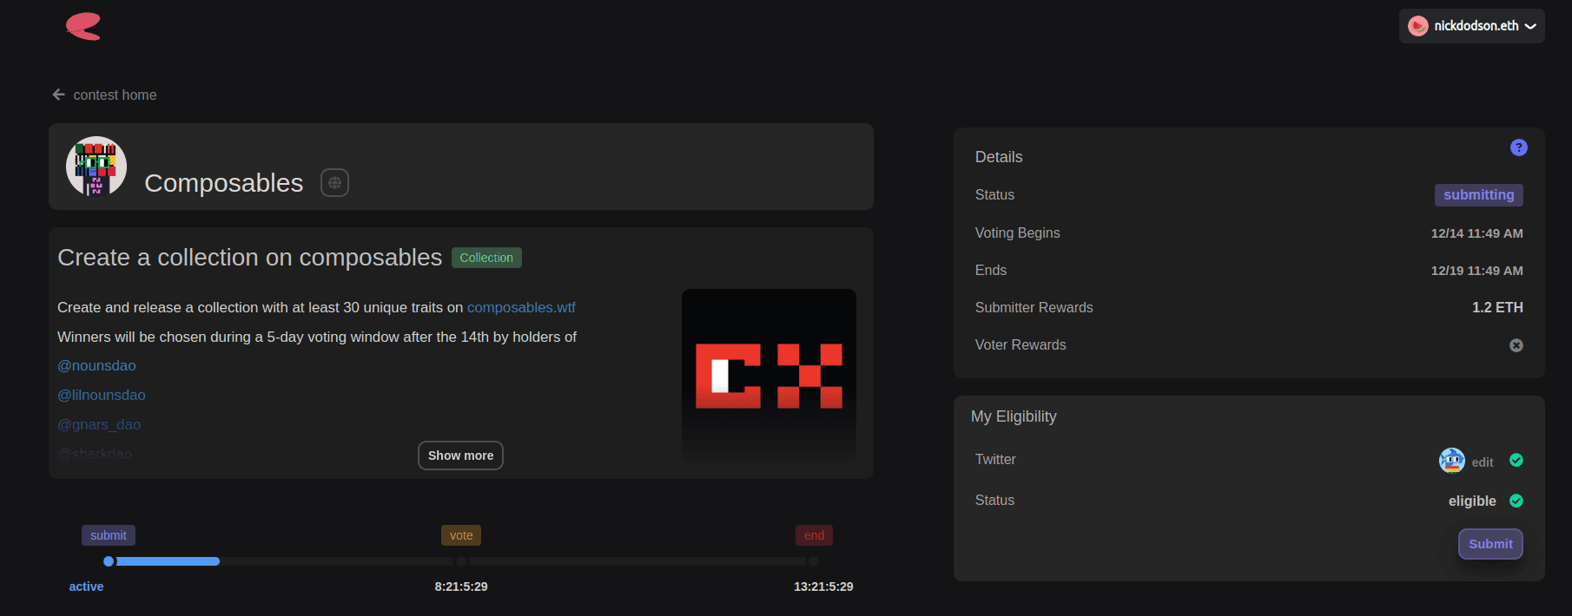Click the Twitter profile avatar icon

click(1451, 461)
